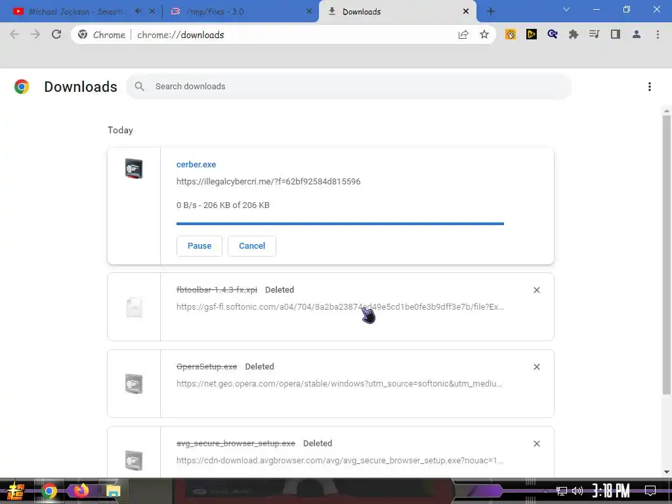This screenshot has width=672, height=504.
Task: Open the Downloads page more actions menu
Action: pos(650,87)
